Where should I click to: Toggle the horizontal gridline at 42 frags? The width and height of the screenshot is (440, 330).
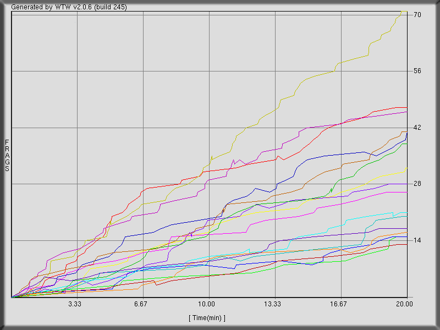tap(220, 127)
